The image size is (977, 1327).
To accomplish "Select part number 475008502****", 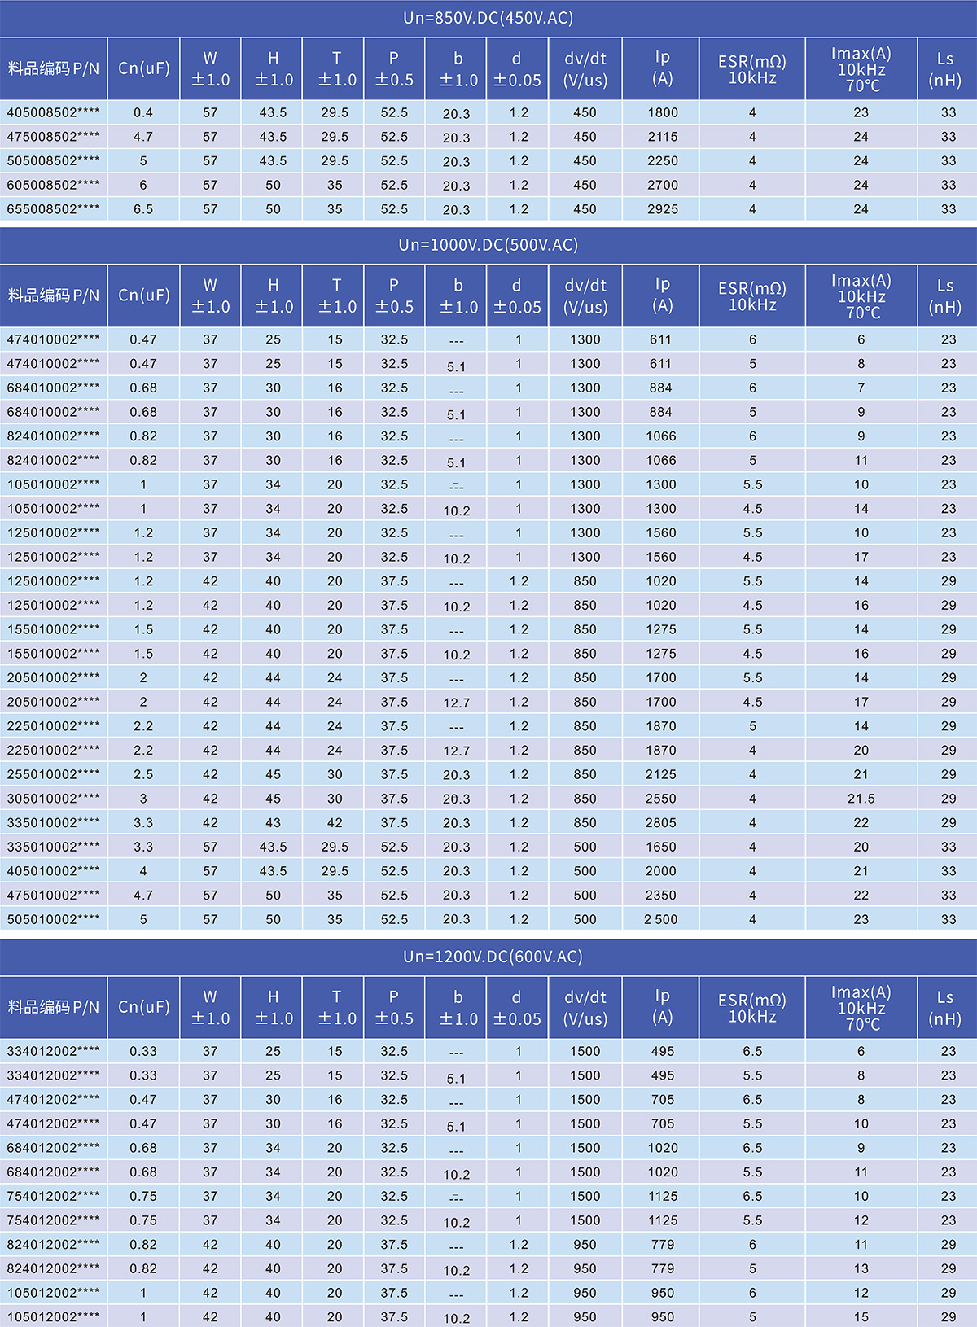I will [x=53, y=137].
